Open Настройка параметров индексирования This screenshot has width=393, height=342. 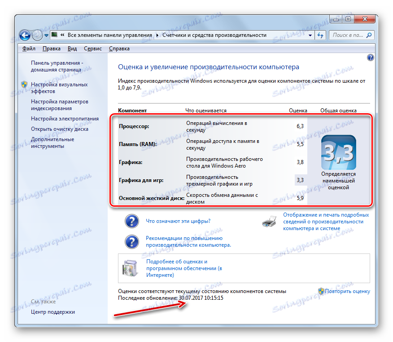[60, 105]
